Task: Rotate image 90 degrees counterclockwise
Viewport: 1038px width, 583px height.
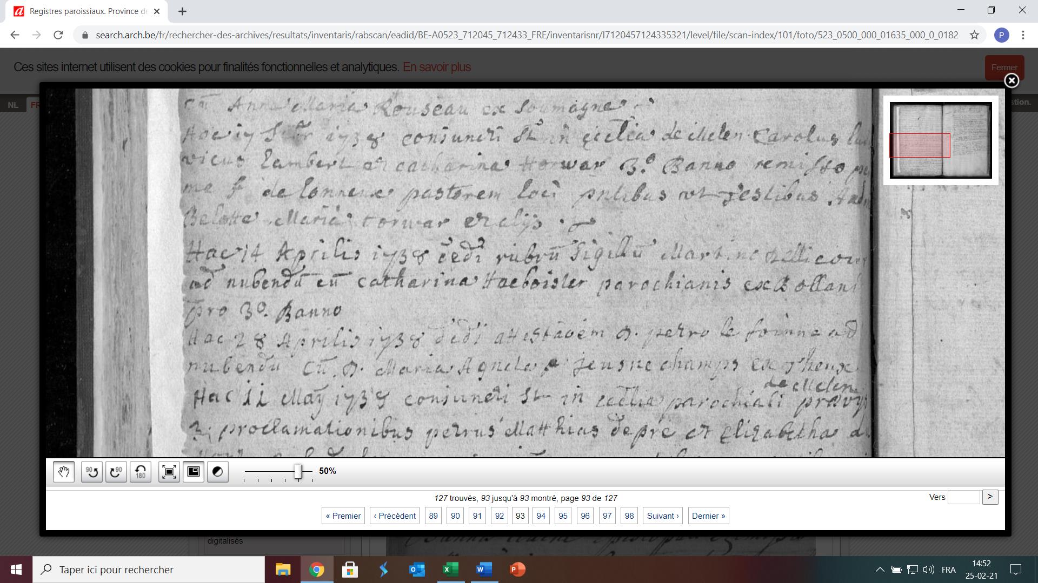Action: point(92,472)
